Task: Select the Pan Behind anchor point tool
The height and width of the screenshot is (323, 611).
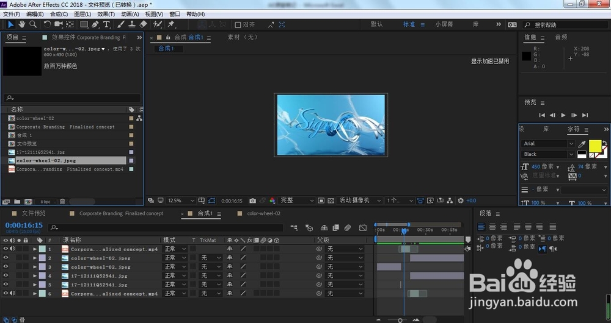Action: click(x=70, y=24)
